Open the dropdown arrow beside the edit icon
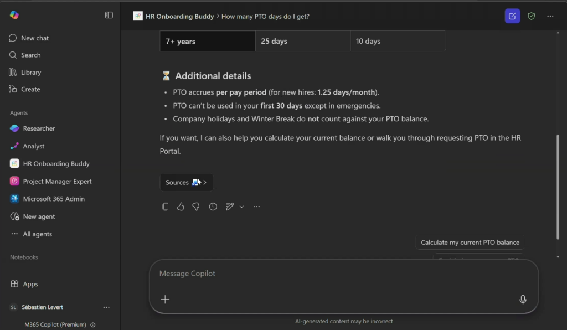Screen dimensions: 567x330 [241, 207]
